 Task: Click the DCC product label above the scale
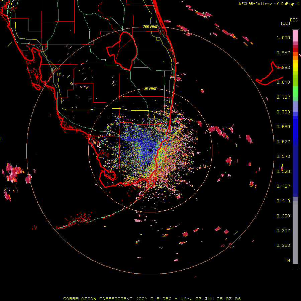[x=294, y=20]
